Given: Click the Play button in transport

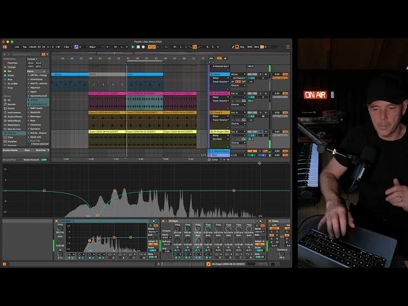Looking at the screenshot, I should coord(133,47).
